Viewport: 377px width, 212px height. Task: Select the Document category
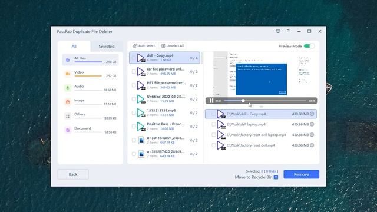[90, 130]
